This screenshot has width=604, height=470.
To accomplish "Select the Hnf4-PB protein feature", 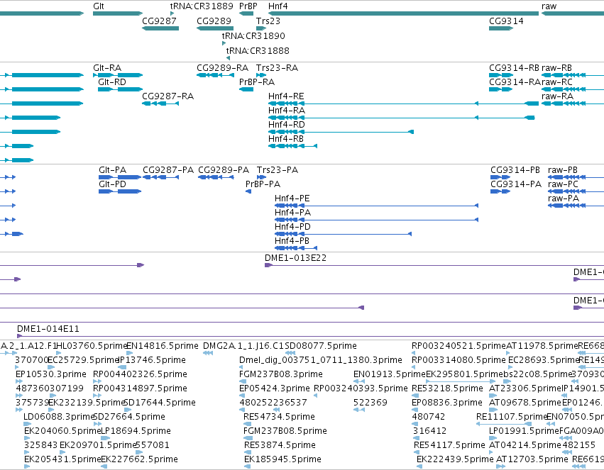I will pyautogui.click(x=296, y=248).
